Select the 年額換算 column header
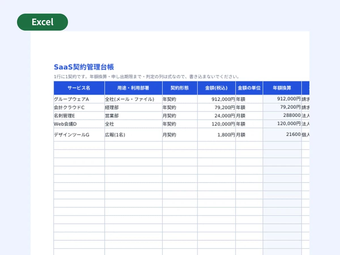The image size is (340, 255). [282, 88]
